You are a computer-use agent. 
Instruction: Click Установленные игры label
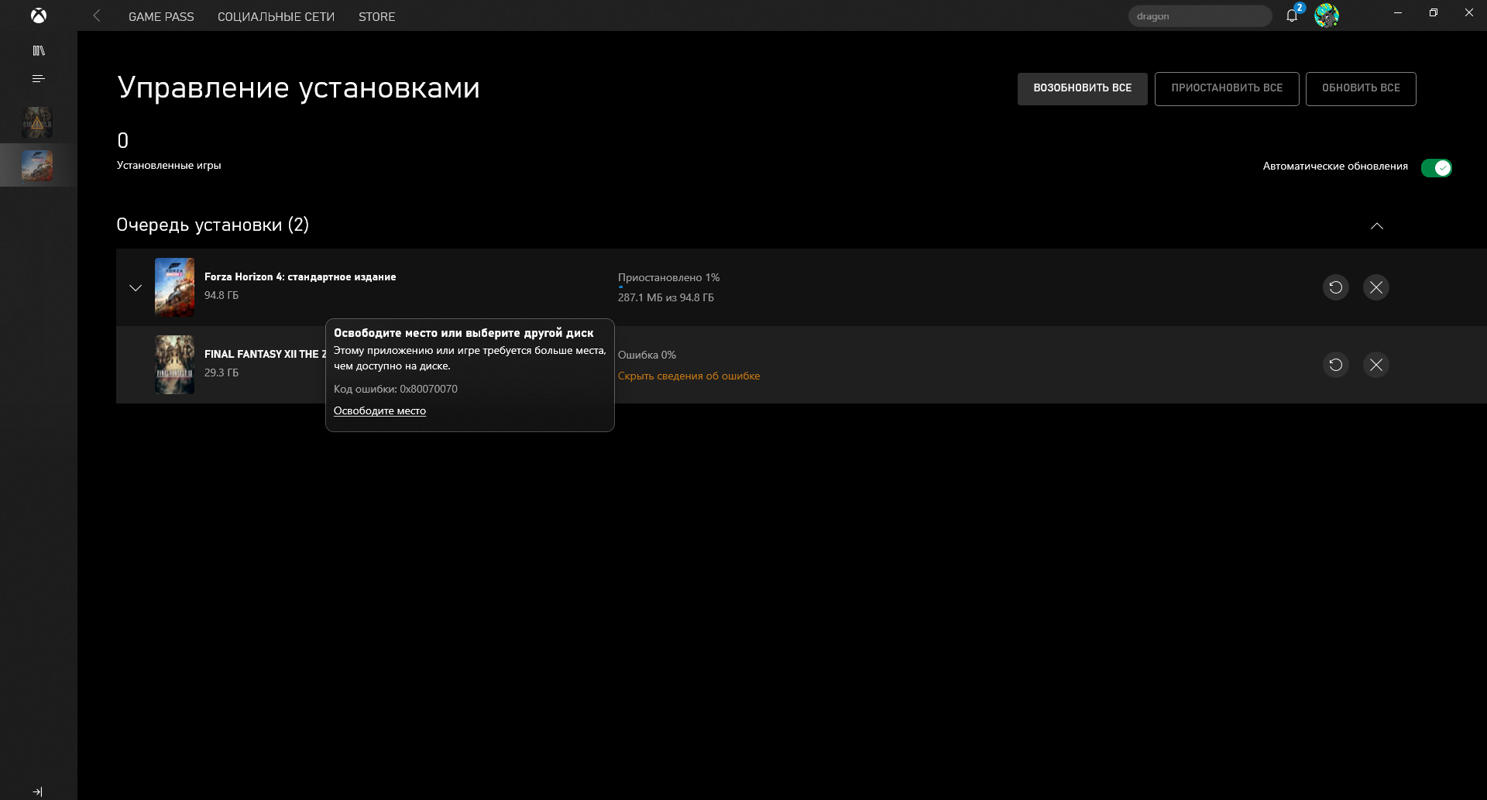pyautogui.click(x=169, y=165)
